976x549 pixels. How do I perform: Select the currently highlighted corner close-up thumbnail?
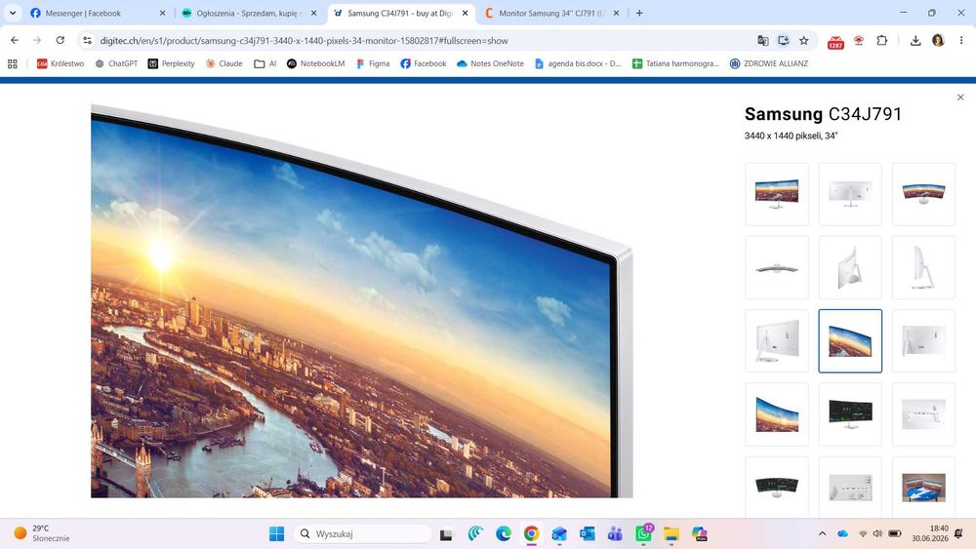850,340
